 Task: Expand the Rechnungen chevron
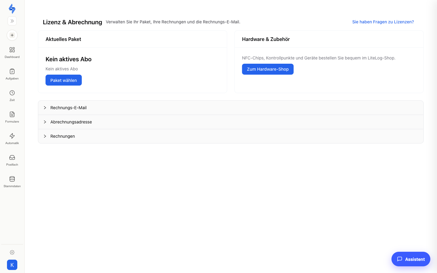pyautogui.click(x=45, y=136)
